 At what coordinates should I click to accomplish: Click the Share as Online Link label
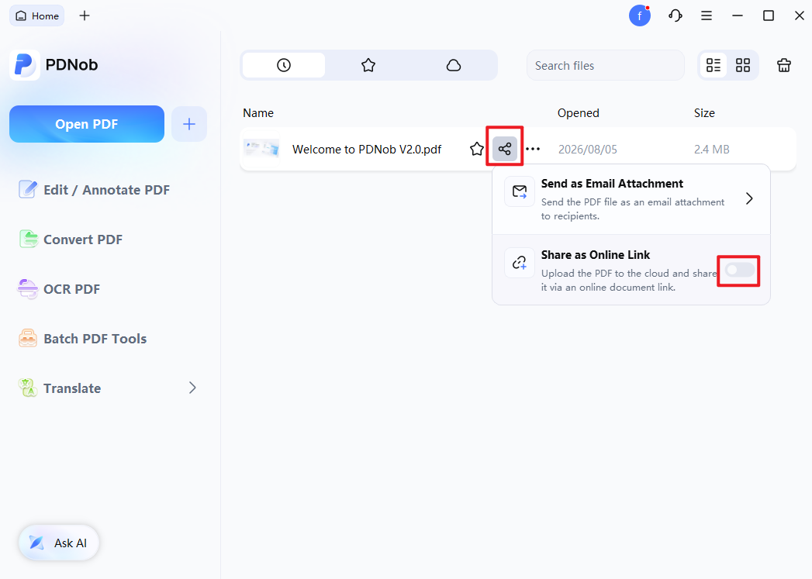point(596,255)
